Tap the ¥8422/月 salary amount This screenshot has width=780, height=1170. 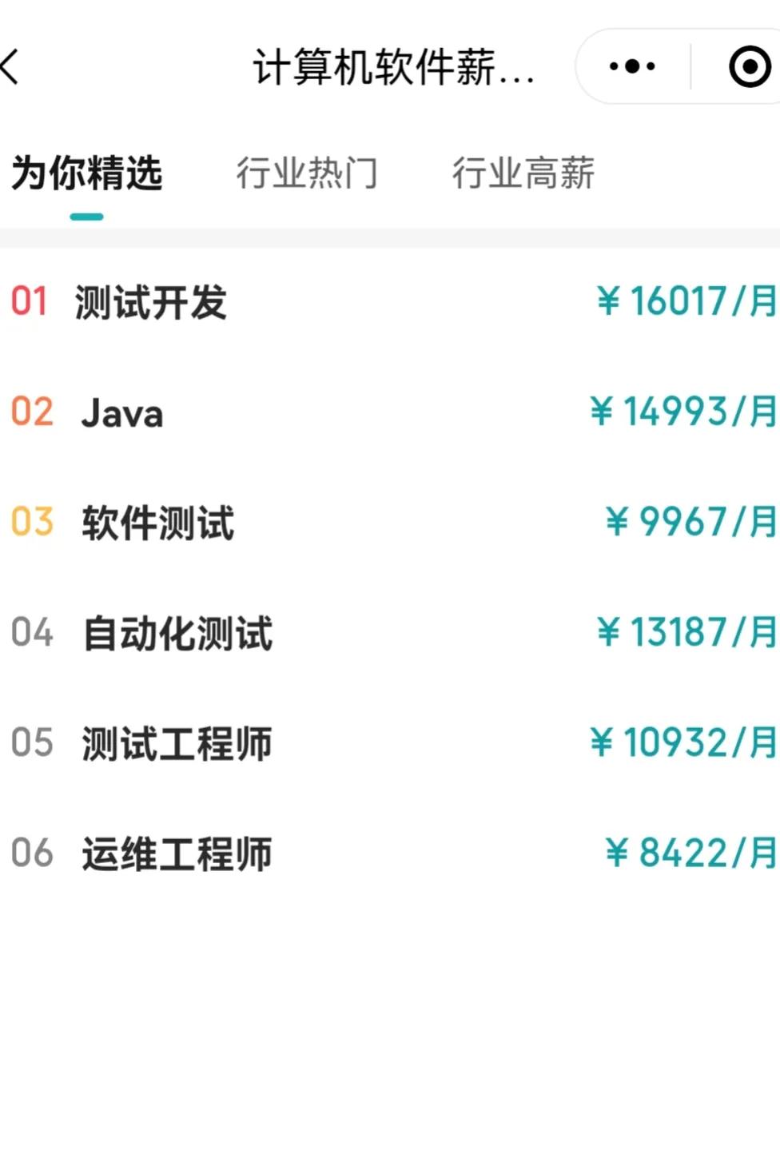tap(690, 853)
